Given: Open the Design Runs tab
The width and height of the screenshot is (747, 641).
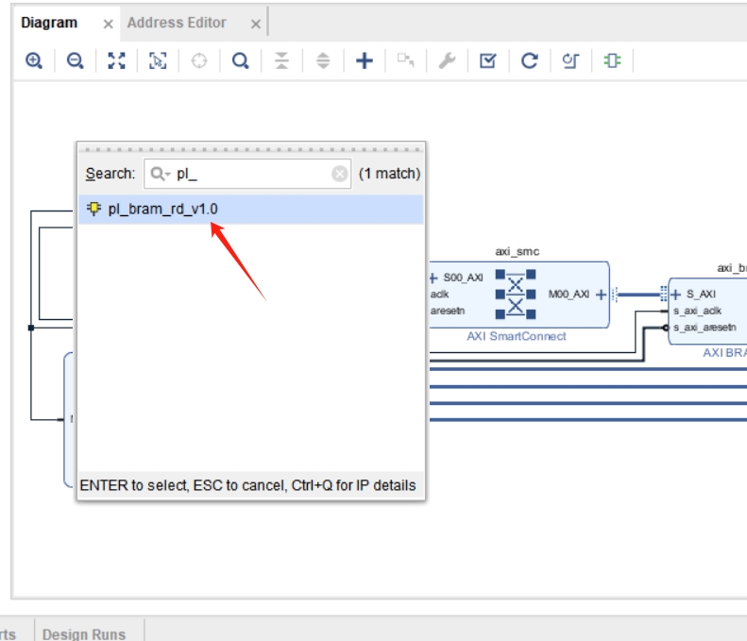Looking at the screenshot, I should [84, 633].
